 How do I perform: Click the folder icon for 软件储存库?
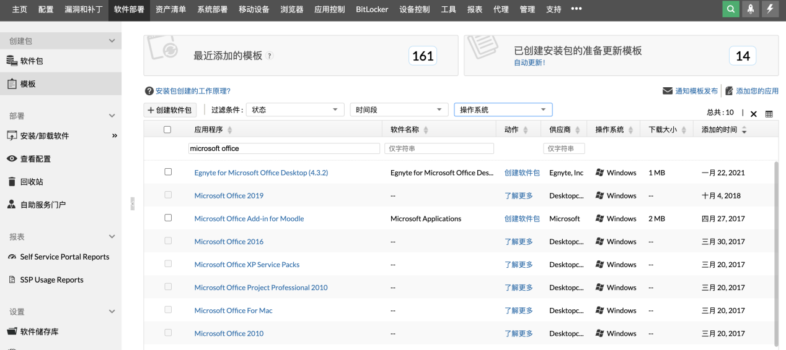[x=11, y=331]
